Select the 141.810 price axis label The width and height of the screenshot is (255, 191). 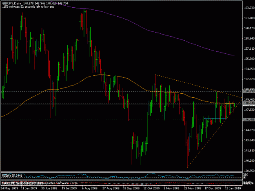tap(249, 150)
